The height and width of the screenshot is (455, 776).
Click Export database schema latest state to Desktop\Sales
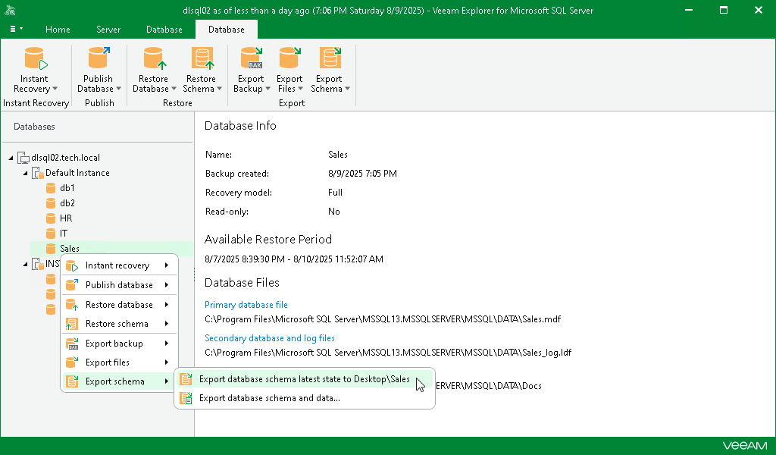(x=303, y=378)
